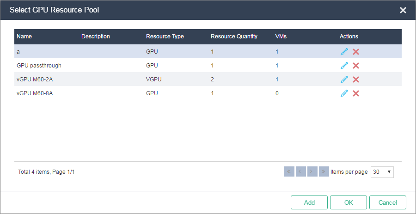Select the GPU passthrough row
Image resolution: width=416 pixels, height=214 pixels.
click(208, 66)
